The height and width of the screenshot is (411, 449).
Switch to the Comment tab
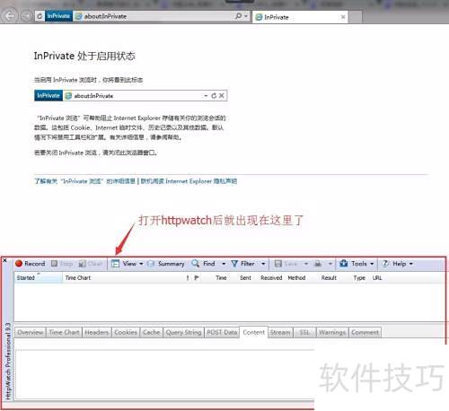coord(365,332)
